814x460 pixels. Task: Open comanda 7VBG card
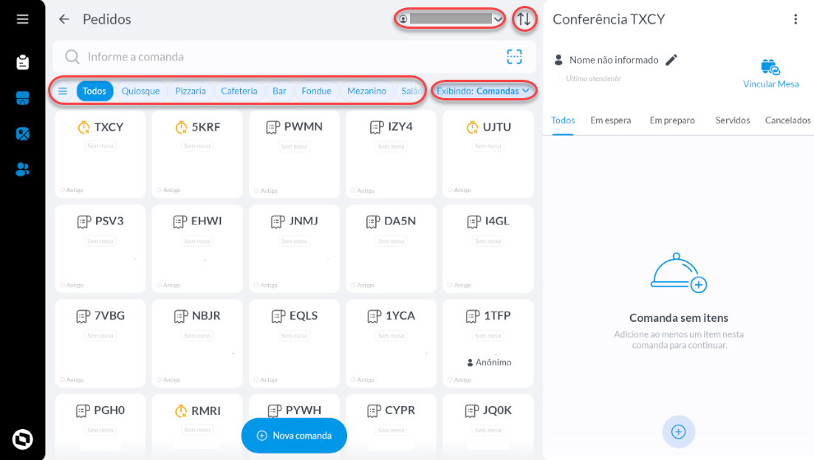click(x=100, y=343)
